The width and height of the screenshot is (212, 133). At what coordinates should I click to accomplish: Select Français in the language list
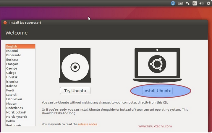point(20,64)
